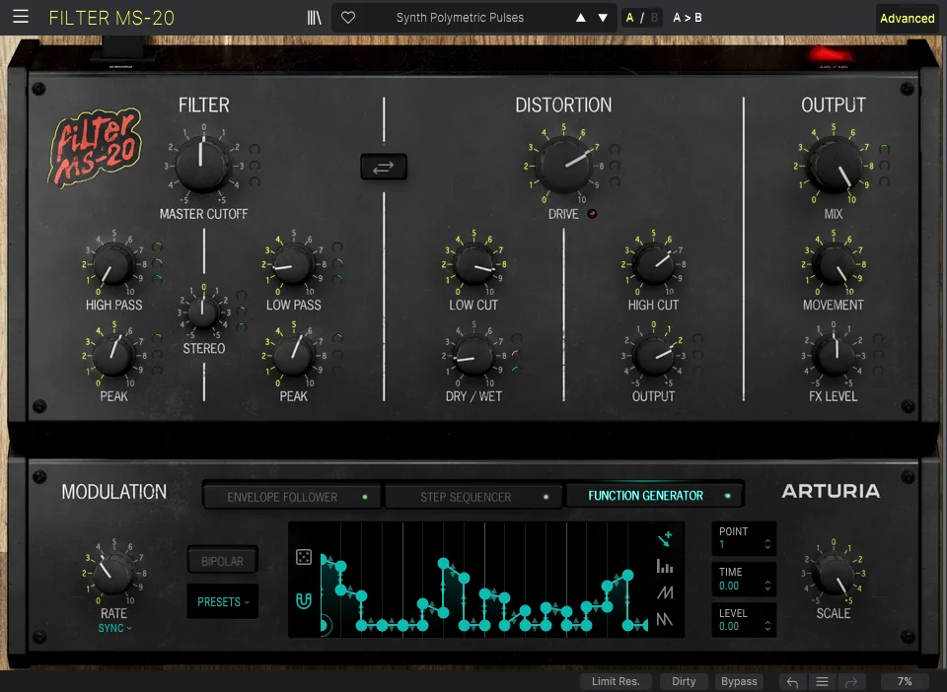Randomize the function shape with the dice icon
947x692 pixels.
pyautogui.click(x=304, y=557)
